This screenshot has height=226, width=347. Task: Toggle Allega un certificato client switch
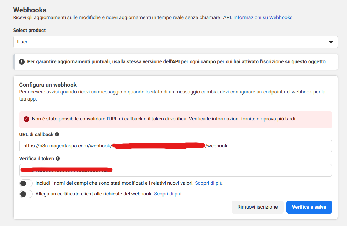[26, 194]
